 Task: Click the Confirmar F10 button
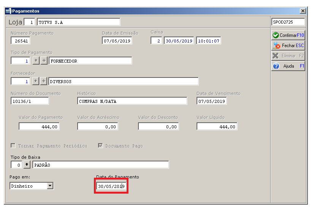coord(288,35)
